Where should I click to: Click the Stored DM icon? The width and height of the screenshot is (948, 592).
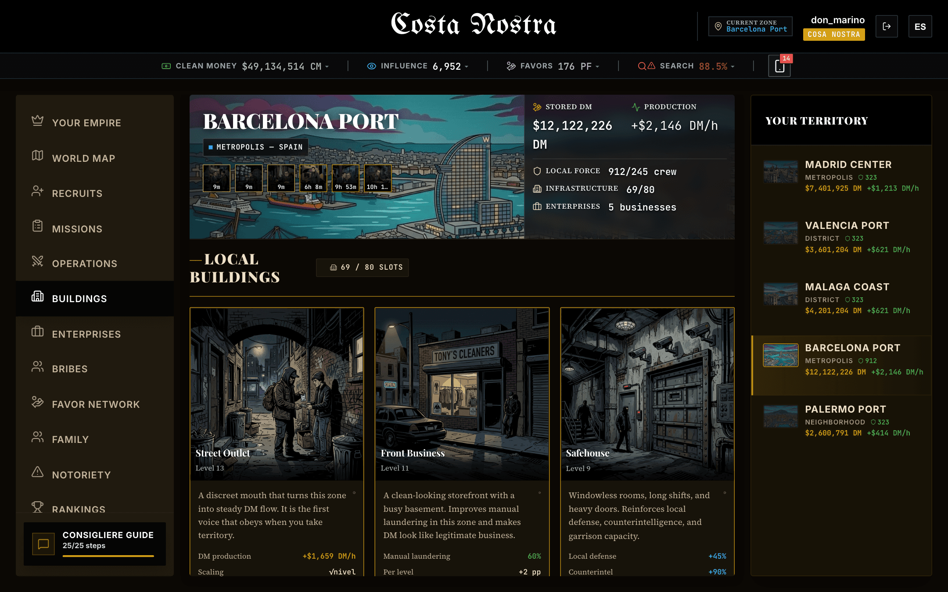(x=537, y=107)
